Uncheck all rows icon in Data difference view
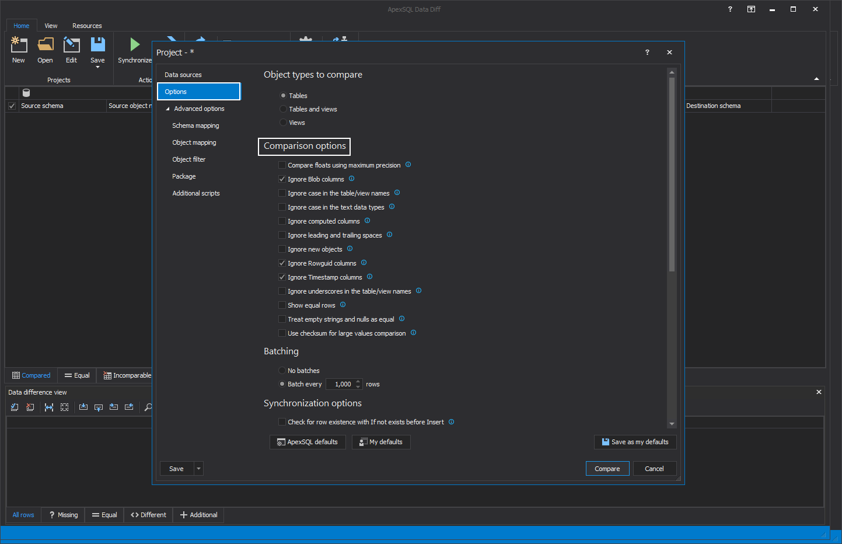Screen dimensions: 842x544 (x=30, y=407)
